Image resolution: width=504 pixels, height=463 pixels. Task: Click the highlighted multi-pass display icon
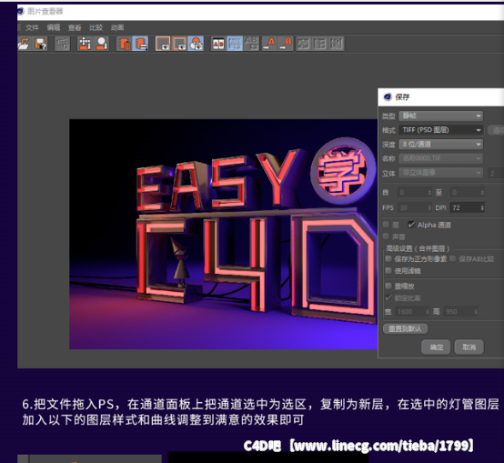(196, 44)
